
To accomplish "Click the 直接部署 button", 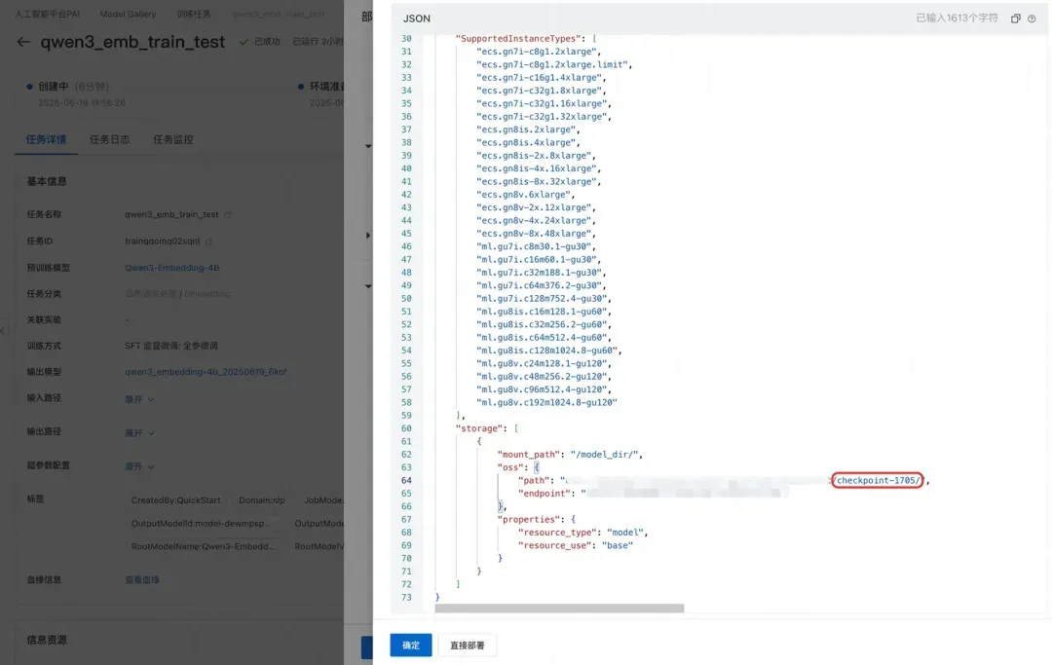I will [467, 645].
